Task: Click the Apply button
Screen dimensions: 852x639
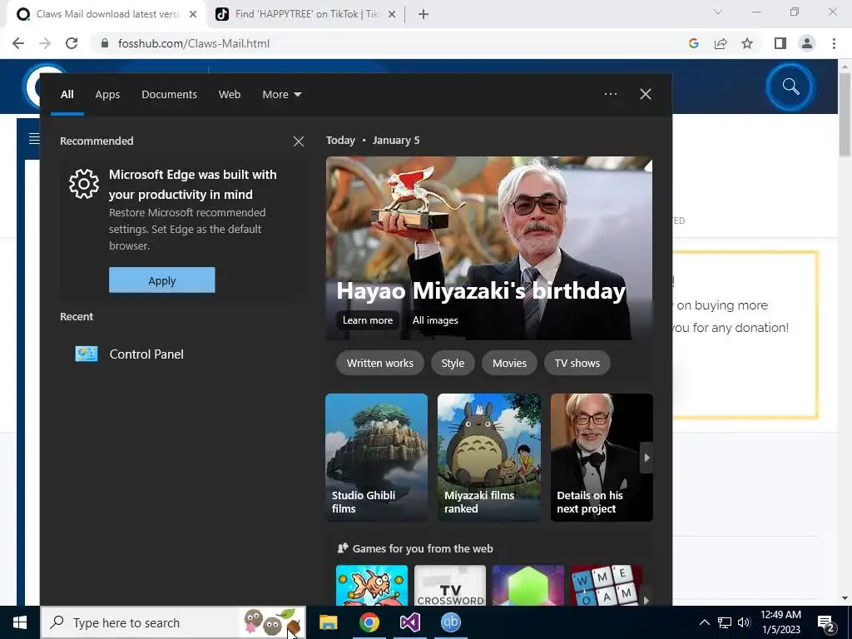Action: 162,280
